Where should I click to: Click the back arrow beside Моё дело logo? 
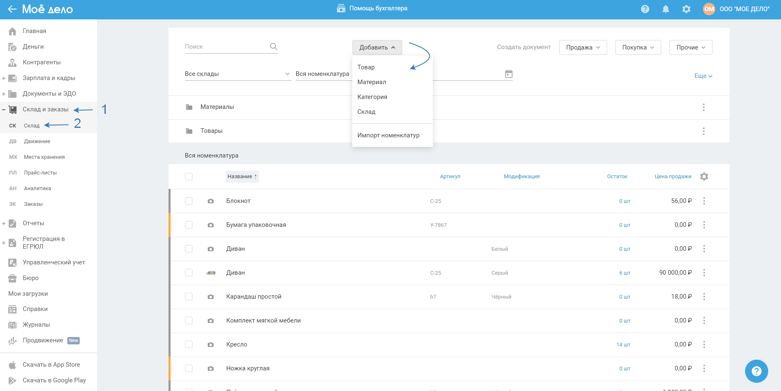(x=12, y=9)
